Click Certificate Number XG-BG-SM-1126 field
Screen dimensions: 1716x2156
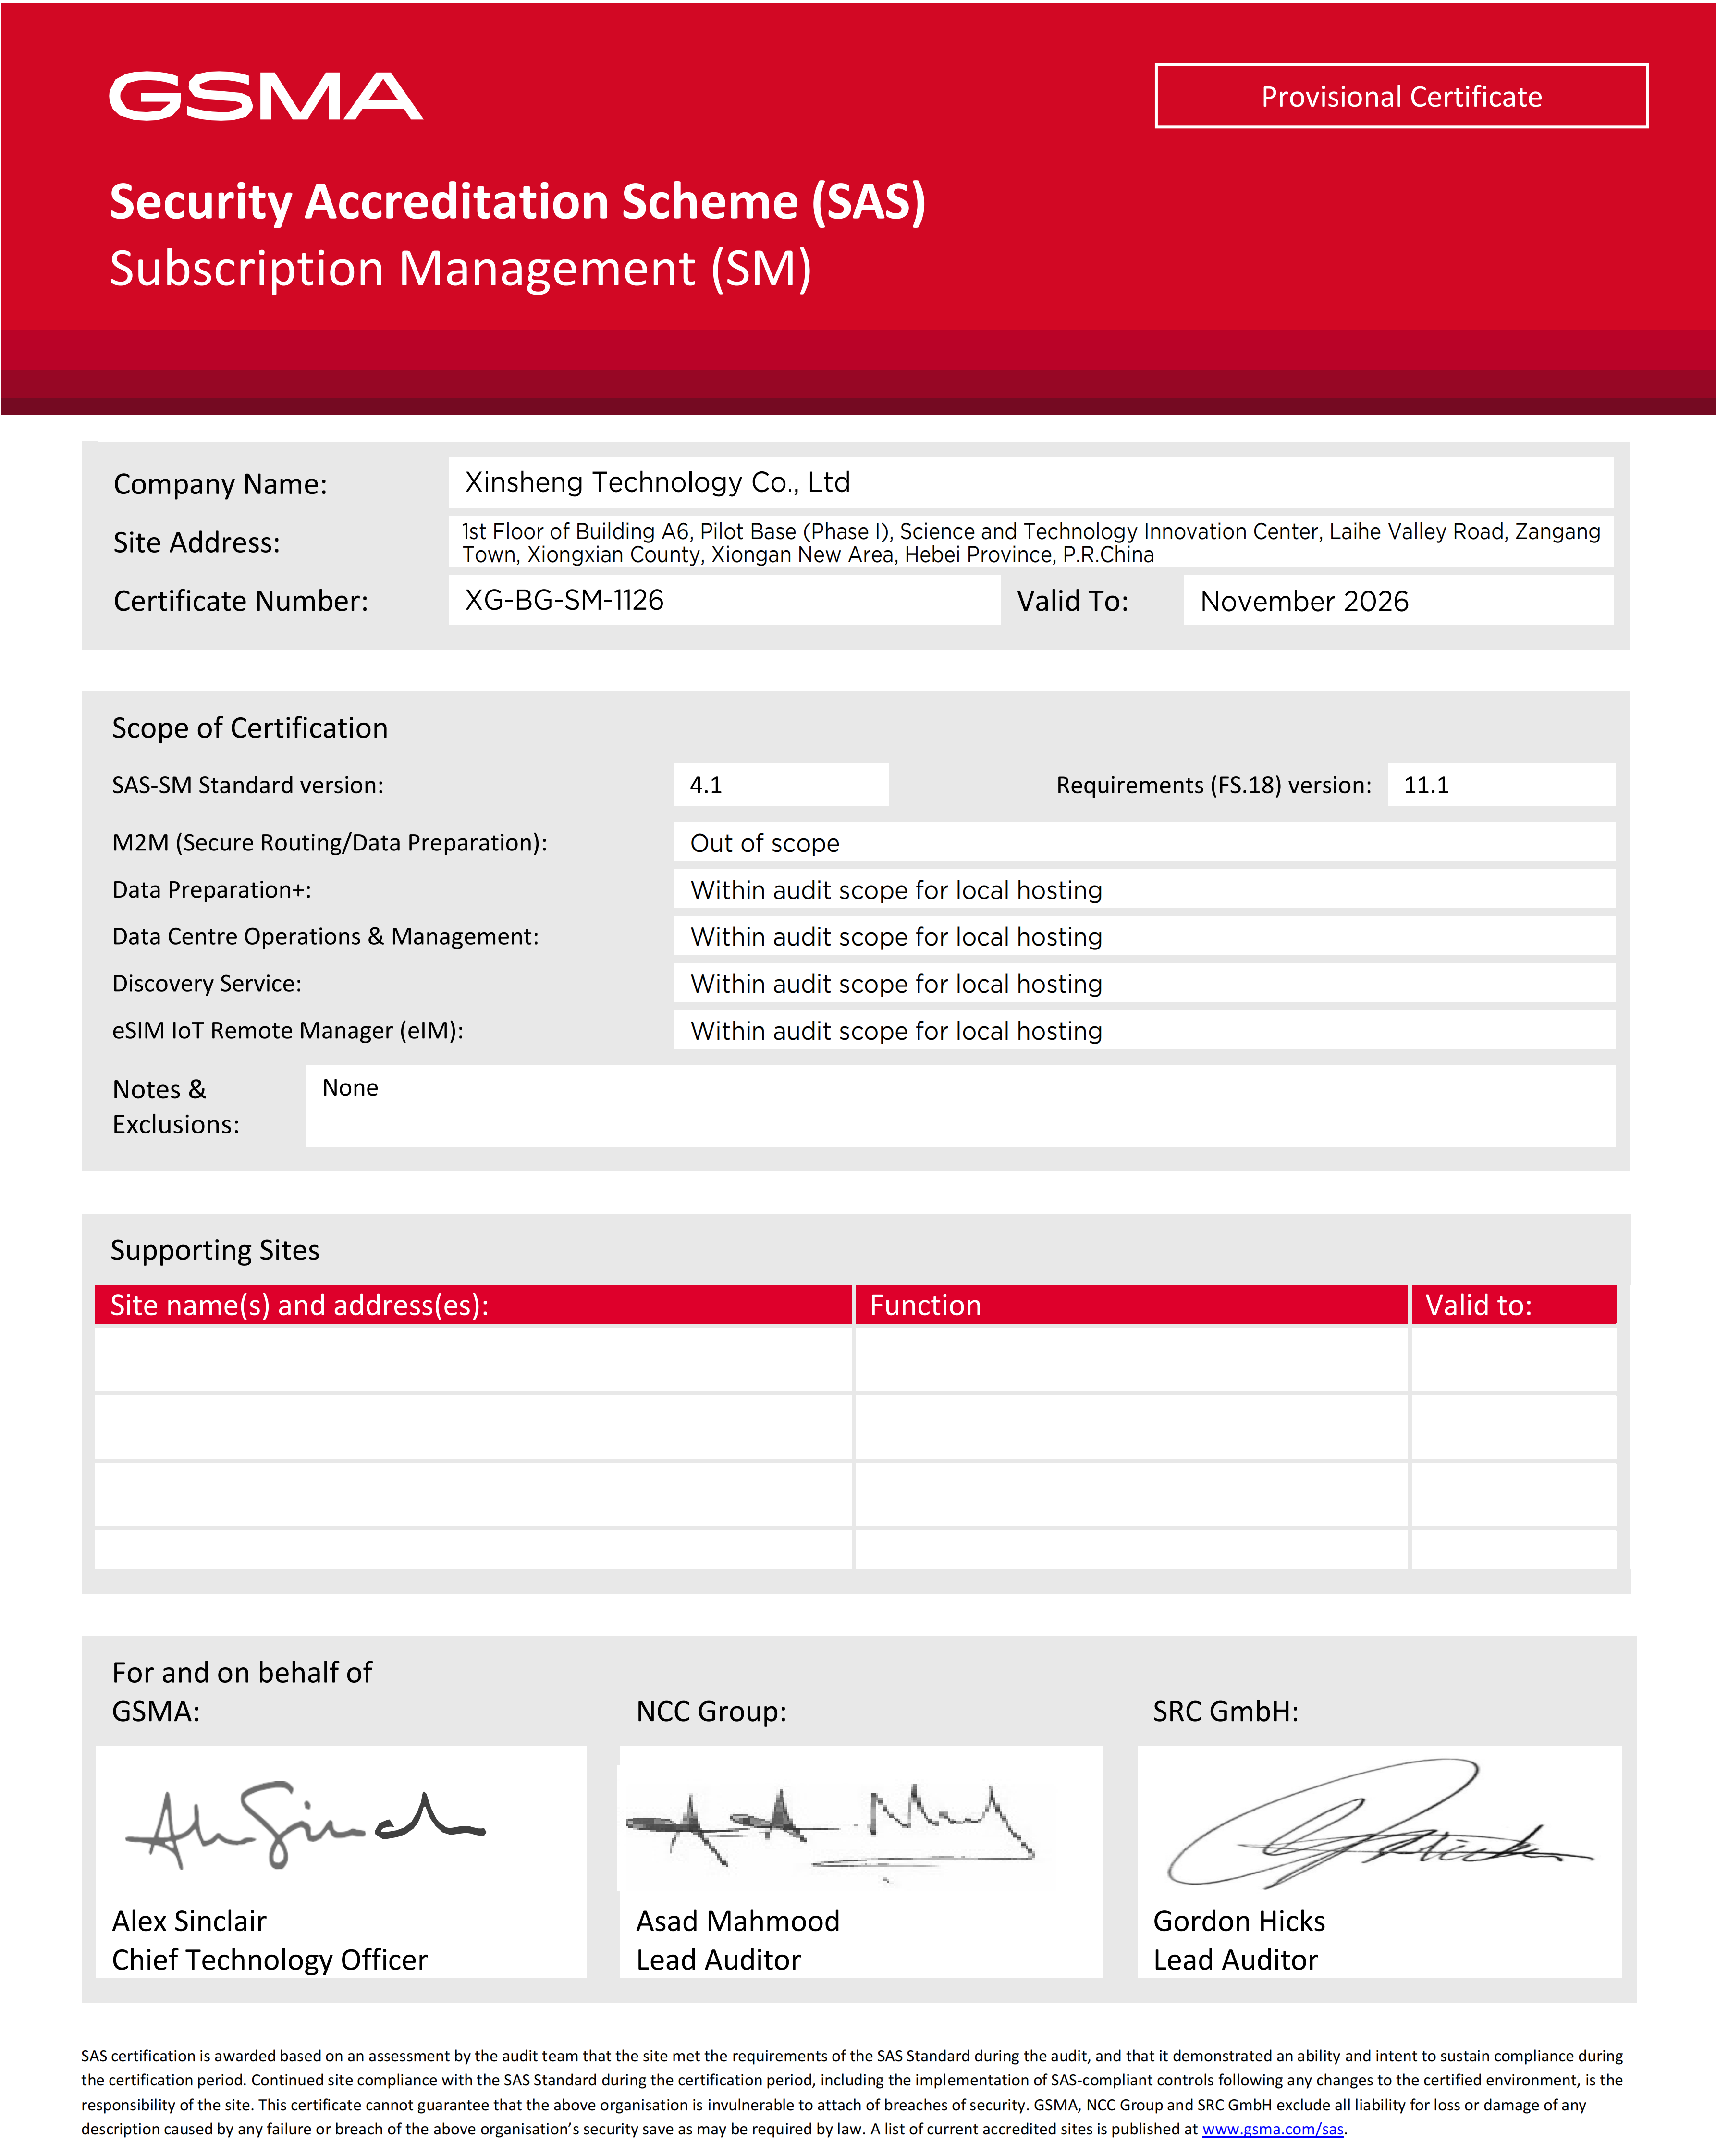[x=724, y=600]
